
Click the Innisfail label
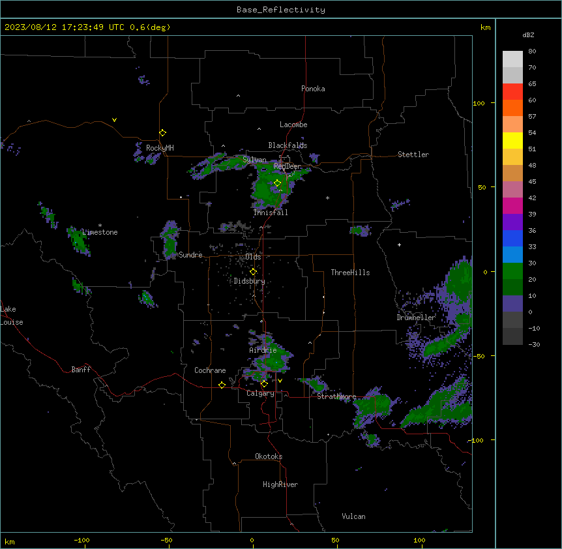tap(271, 213)
